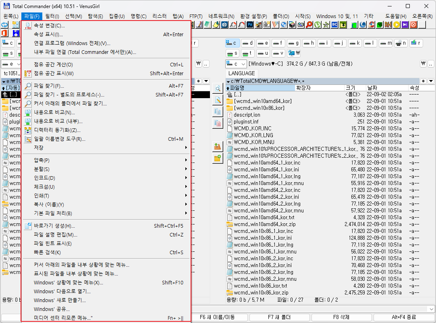Image resolution: width=436 pixels, height=323 pixels.
Task: Select folder [wcmd_win10x86_kor] in right panel
Action: [330, 108]
